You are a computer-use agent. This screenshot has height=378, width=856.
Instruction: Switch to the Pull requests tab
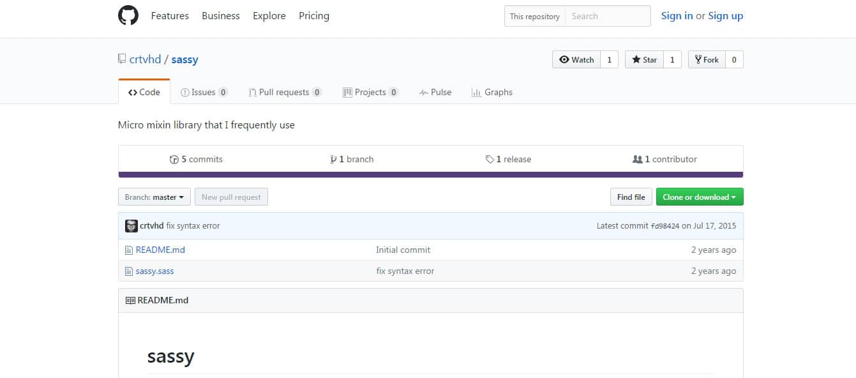tap(285, 92)
